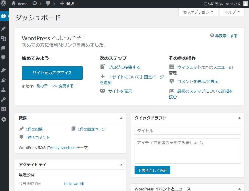Focus the アイディアを書き留めてみましょう text area
The image size is (249, 191).
pos(188,151)
